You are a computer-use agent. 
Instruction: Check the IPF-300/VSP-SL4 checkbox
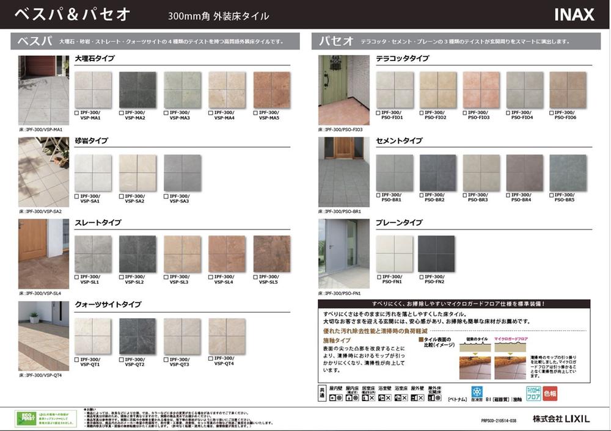211,277
